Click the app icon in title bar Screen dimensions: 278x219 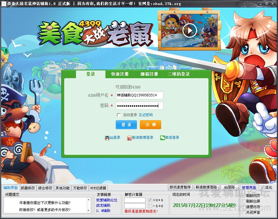coord(4,4)
